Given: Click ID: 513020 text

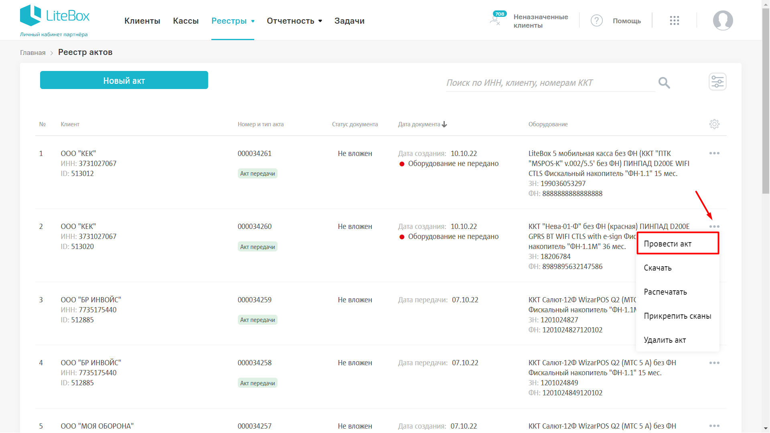Looking at the screenshot, I should click(77, 247).
